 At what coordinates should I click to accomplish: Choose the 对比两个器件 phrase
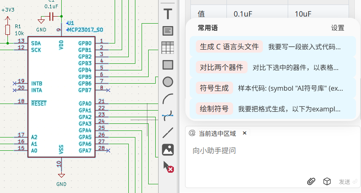click(x=221, y=67)
